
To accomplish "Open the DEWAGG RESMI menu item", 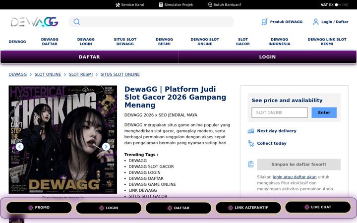I will pos(164,42).
